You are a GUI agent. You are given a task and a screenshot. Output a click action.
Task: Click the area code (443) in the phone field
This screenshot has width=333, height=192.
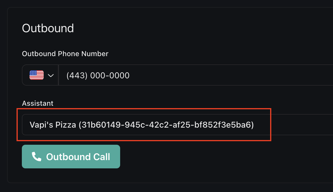pyautogui.click(x=77, y=75)
